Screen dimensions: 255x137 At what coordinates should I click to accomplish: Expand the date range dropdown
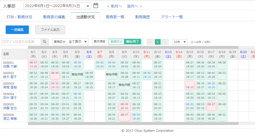(88, 6)
